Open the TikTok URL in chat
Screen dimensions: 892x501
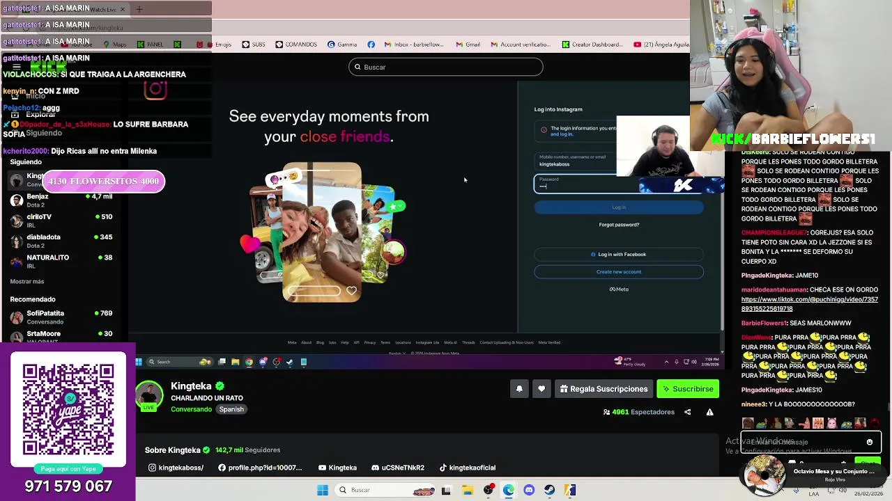pos(810,304)
